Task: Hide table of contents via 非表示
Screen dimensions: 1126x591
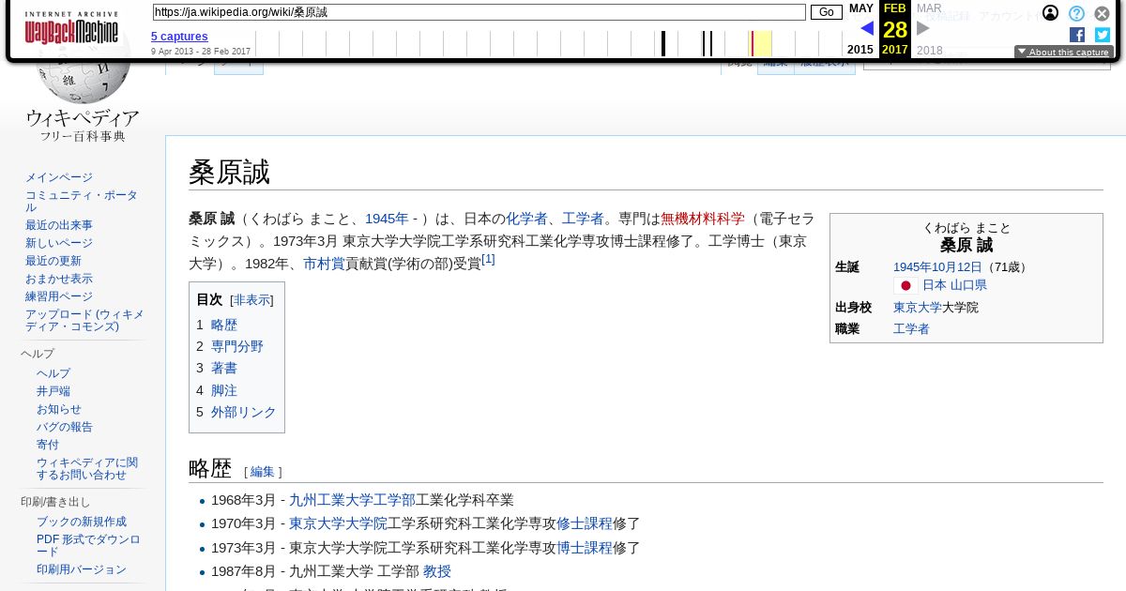Action: 251,300
